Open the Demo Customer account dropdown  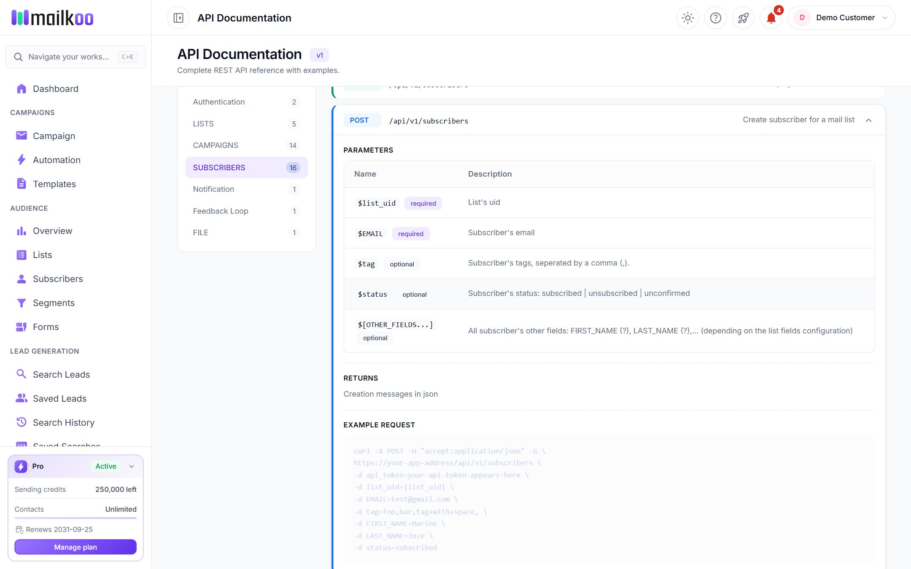841,18
